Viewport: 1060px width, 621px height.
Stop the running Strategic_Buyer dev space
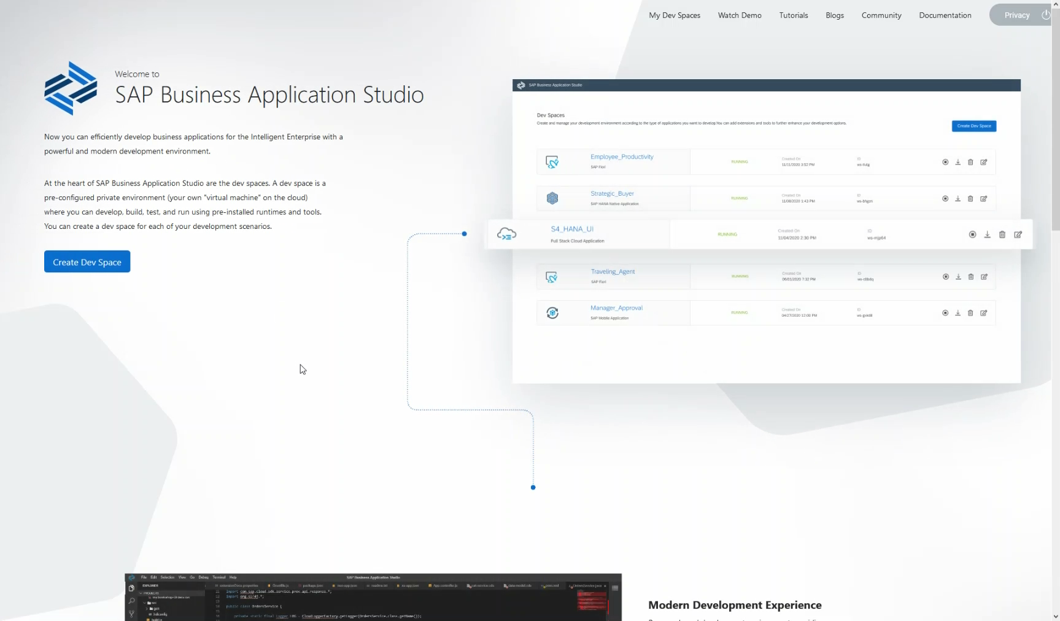pos(944,198)
